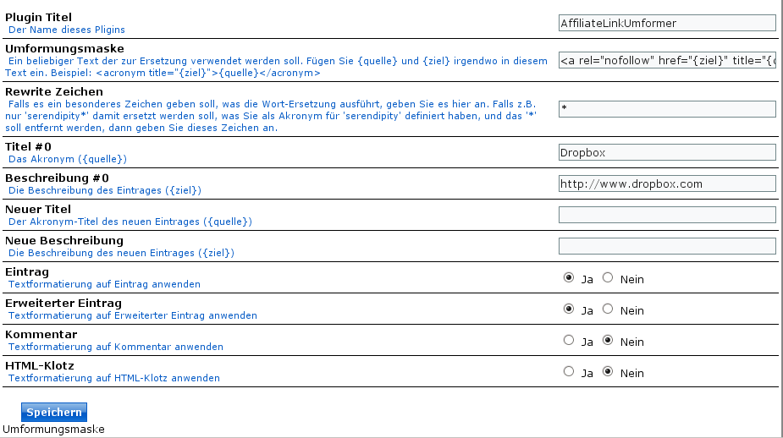Click the Rewrite Zeichen input field
This screenshot has width=783, height=438.
point(667,109)
